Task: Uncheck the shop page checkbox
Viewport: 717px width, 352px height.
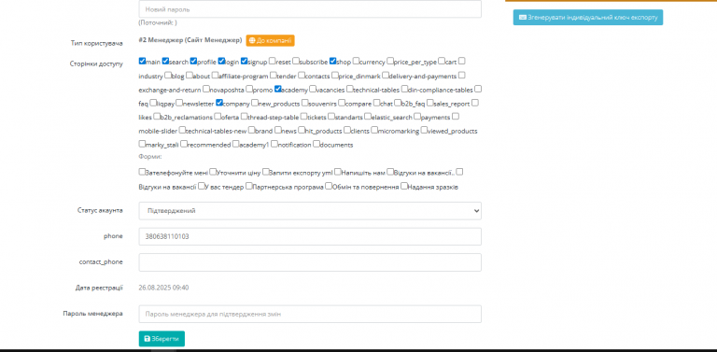Action: (333, 61)
